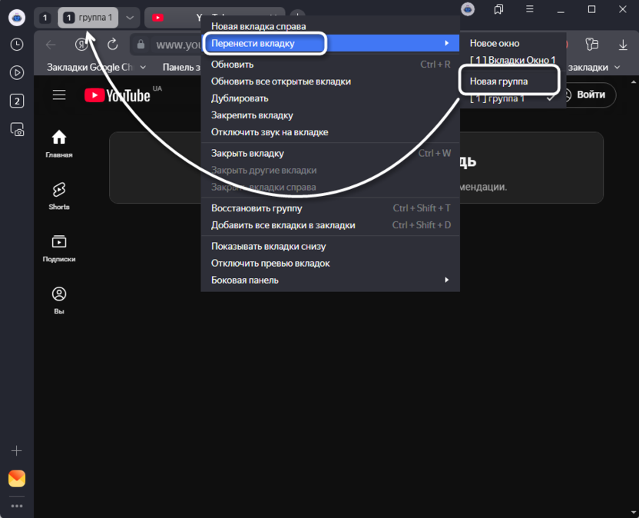Choose 'Новая вкладка справа' menu item

click(330, 26)
